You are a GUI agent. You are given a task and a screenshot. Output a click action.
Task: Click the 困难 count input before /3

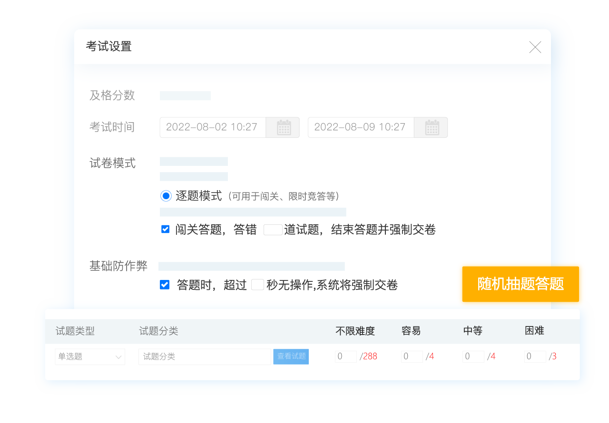tap(535, 356)
